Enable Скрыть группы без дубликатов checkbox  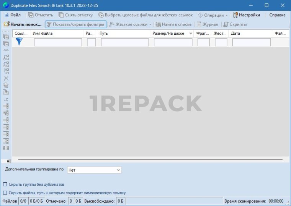[x=5, y=184]
